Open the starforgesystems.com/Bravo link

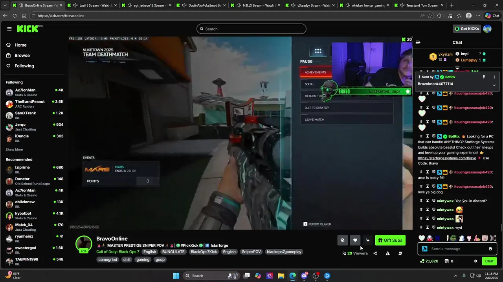pyautogui.click(x=447, y=158)
